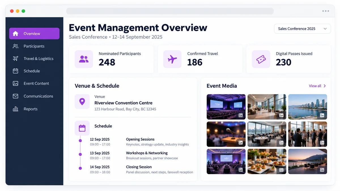Click the Event Management Overview title
This screenshot has height=191, width=340.
138,27
